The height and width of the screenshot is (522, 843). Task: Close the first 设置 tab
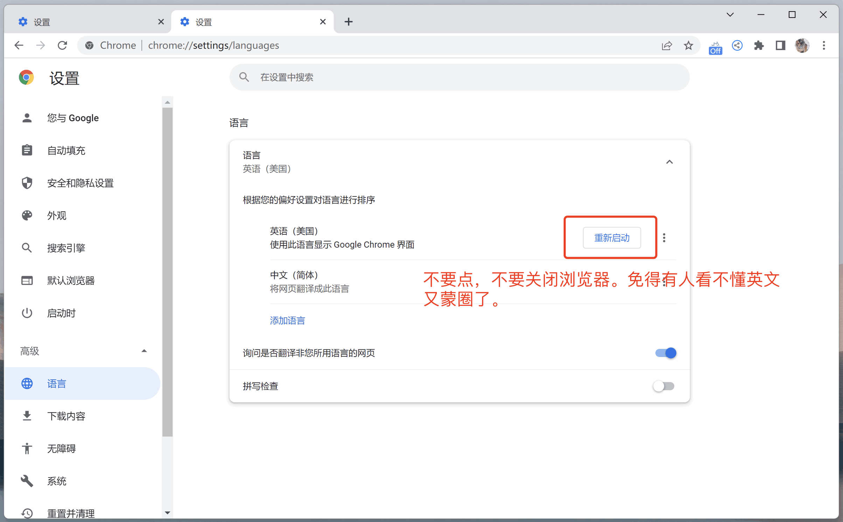161,22
